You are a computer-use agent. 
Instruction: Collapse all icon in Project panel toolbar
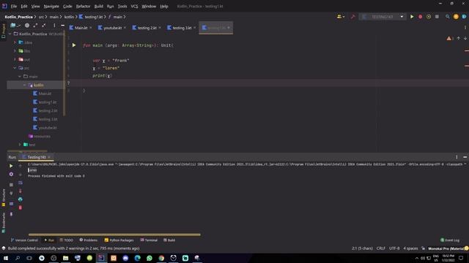point(44,26)
